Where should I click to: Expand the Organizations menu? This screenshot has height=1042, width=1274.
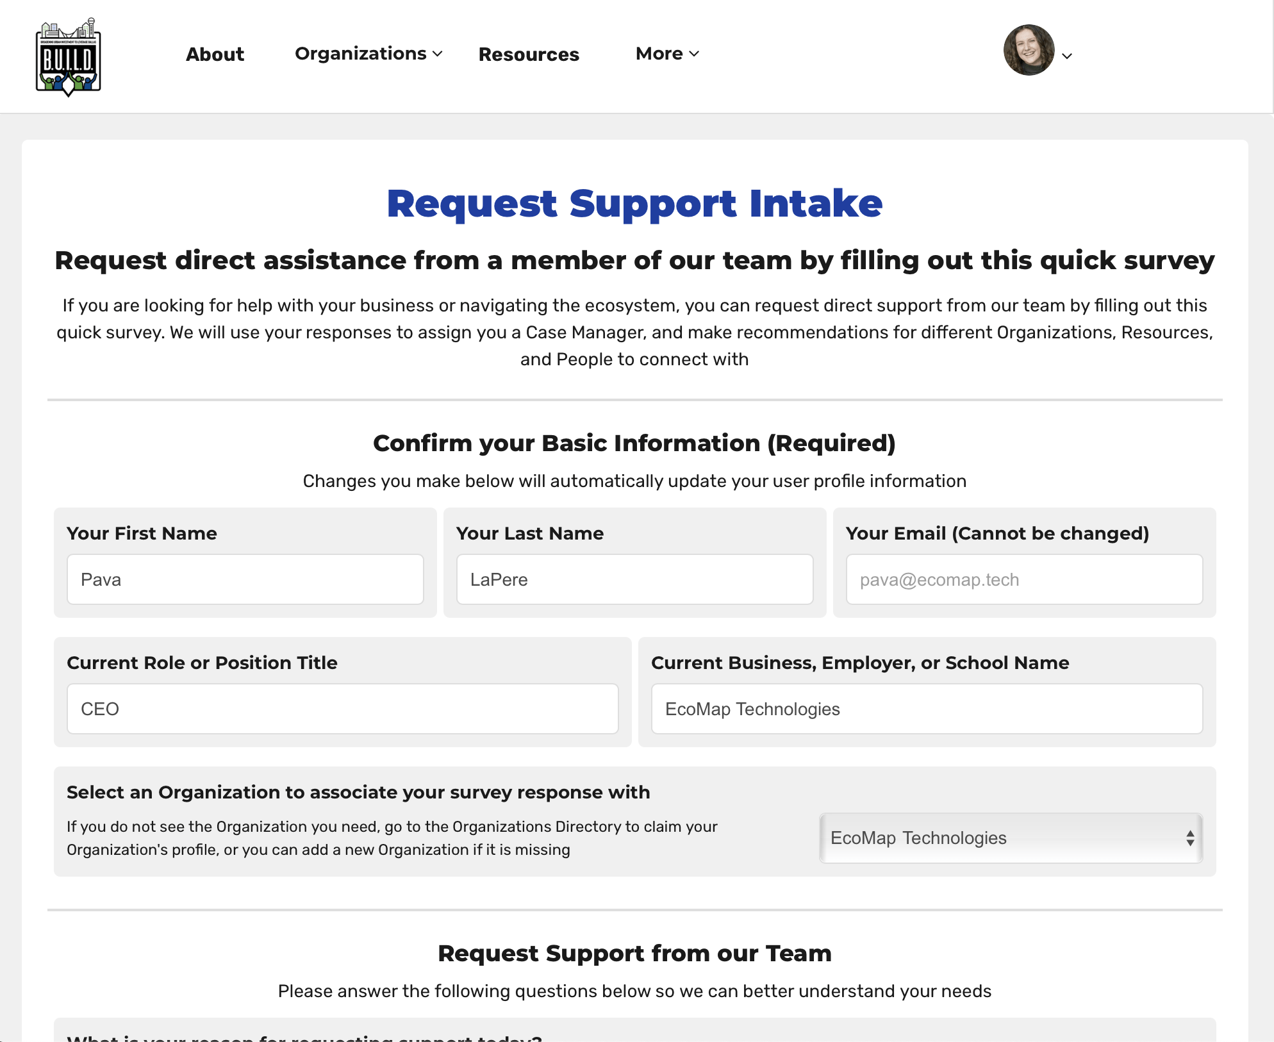368,54
